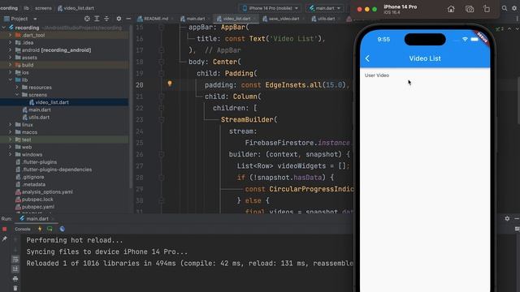
Task: Click the screens breadcrumb in navigation bar
Action: click(43, 8)
